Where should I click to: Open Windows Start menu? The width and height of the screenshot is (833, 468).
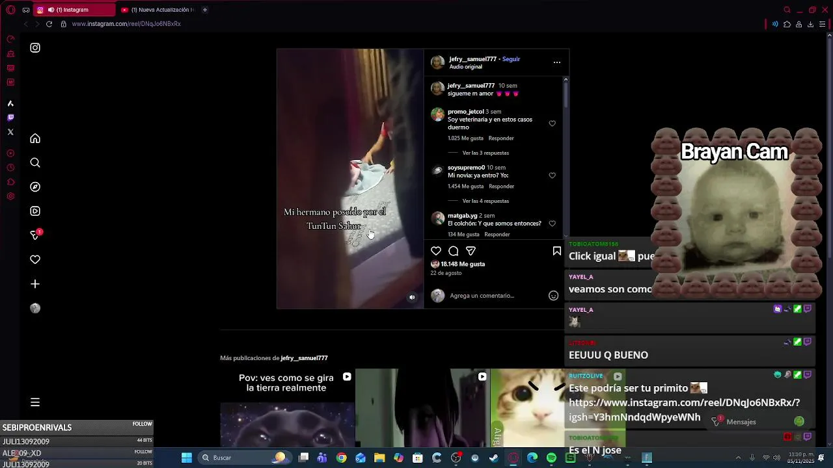(187, 458)
